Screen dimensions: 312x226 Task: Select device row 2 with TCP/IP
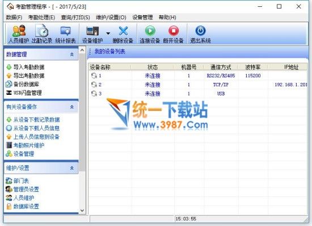(198, 85)
